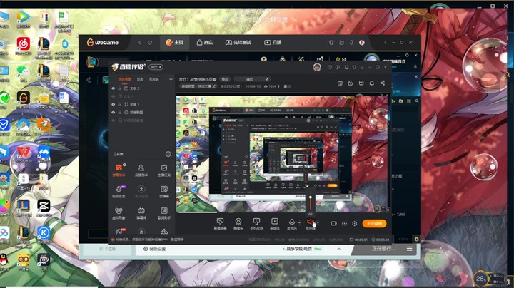Click orange 关闭直播 stop stream button
Screen dimensions: 514x288
coord(374,224)
